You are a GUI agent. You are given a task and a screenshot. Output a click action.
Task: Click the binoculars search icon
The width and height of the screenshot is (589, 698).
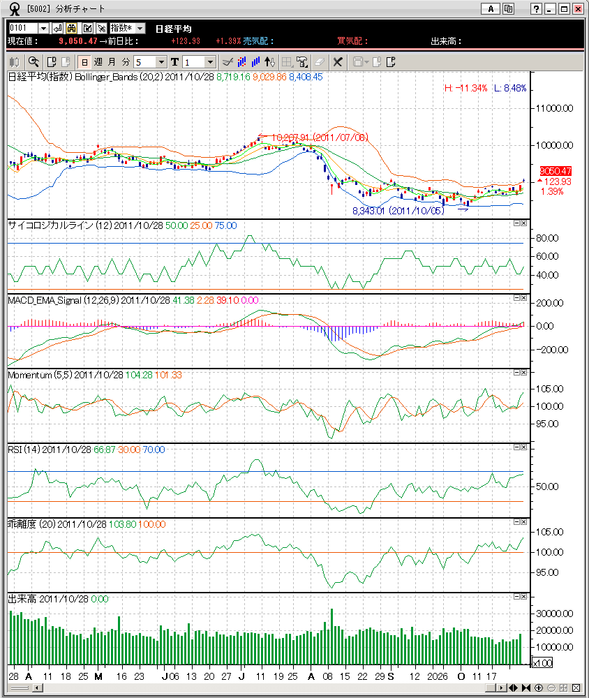point(71,28)
